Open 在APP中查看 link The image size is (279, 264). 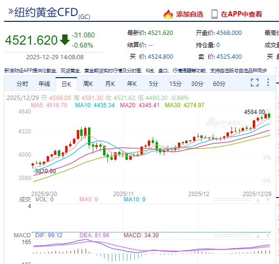pos(242,14)
